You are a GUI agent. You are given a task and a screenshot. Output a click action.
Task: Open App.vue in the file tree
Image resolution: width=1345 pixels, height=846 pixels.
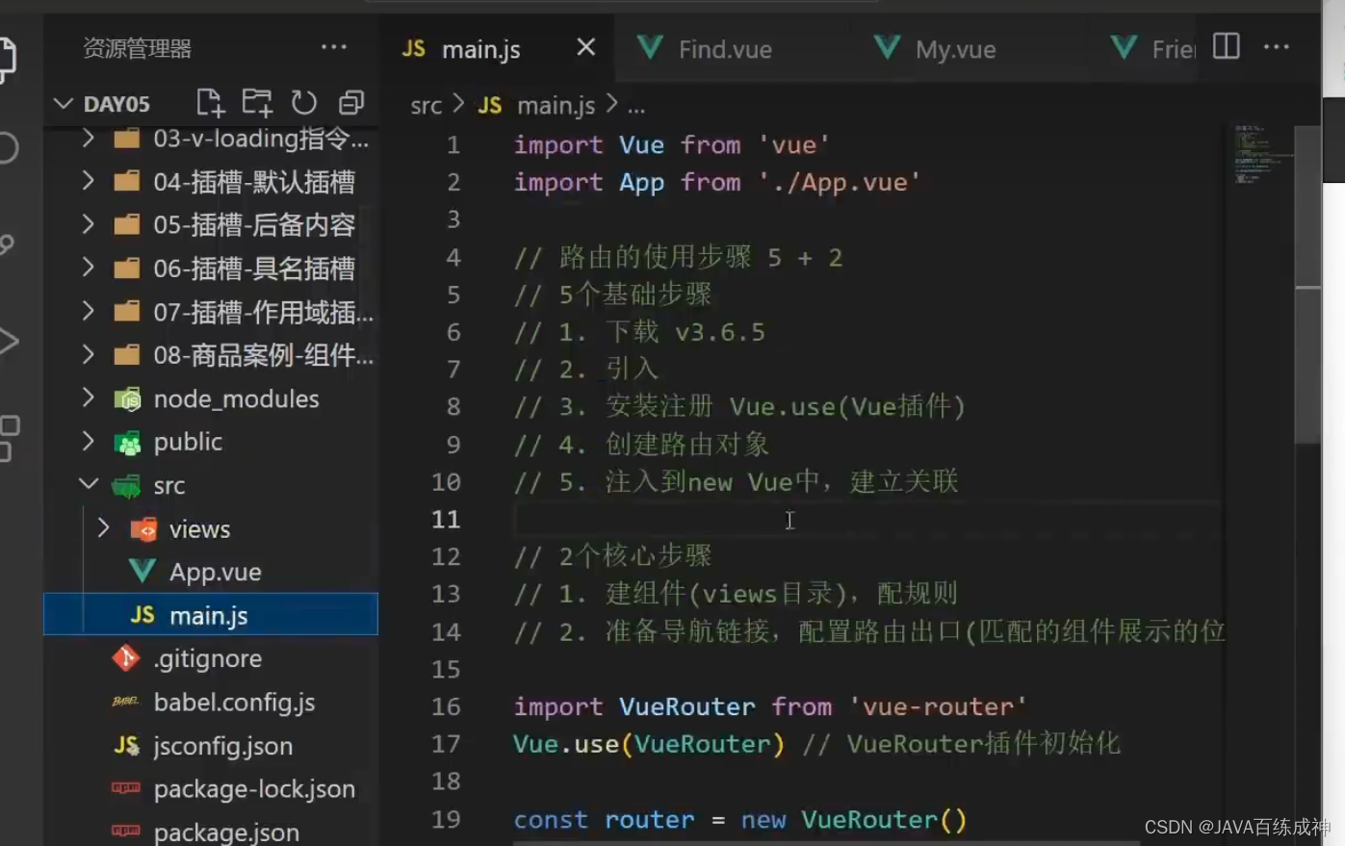[212, 572]
